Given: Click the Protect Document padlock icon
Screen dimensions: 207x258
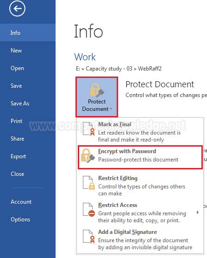Looking at the screenshot, I should click(x=97, y=90).
